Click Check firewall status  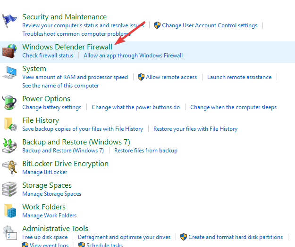(48, 56)
